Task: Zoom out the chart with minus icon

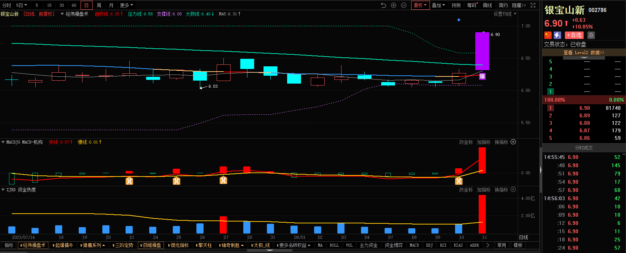Action: click(x=404, y=5)
